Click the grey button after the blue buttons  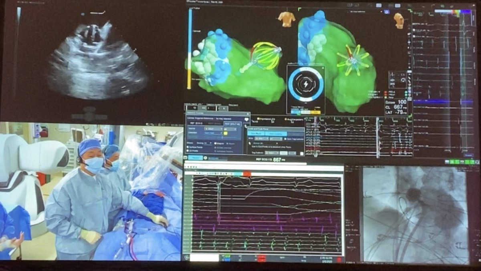click(295, 134)
